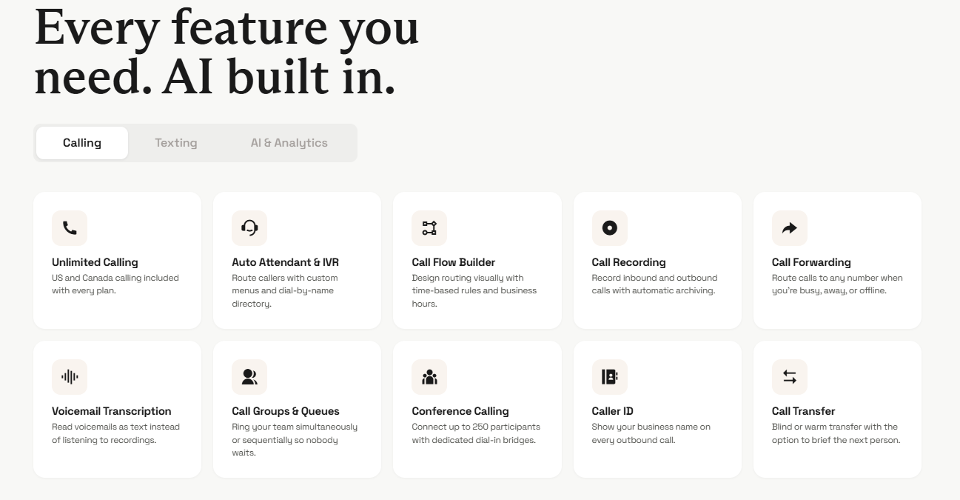Click the Conference Calling title
The height and width of the screenshot is (500, 960).
[460, 411]
